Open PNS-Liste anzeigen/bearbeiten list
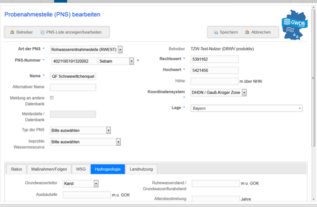This screenshot has width=317, height=207. pos(70,32)
